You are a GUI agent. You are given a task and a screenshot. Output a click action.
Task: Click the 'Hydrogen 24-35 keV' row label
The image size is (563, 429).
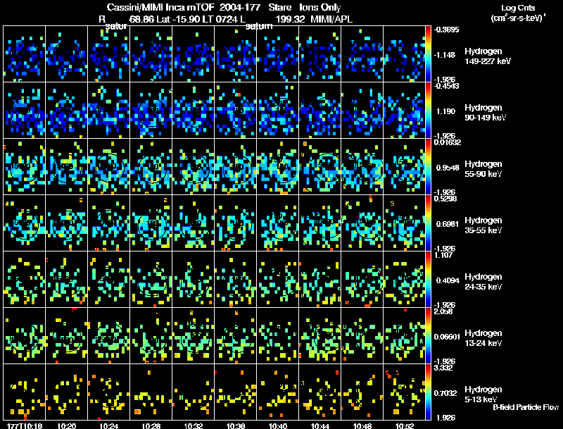click(x=483, y=282)
